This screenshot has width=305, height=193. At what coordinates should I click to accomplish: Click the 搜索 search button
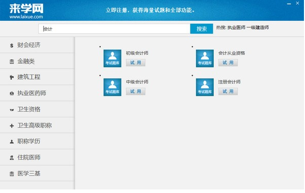pyautogui.click(x=202, y=29)
